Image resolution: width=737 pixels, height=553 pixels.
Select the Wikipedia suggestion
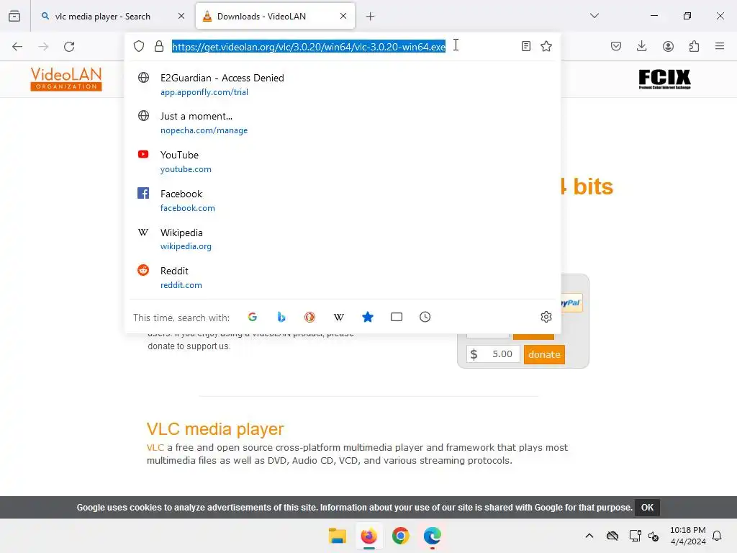click(x=343, y=239)
